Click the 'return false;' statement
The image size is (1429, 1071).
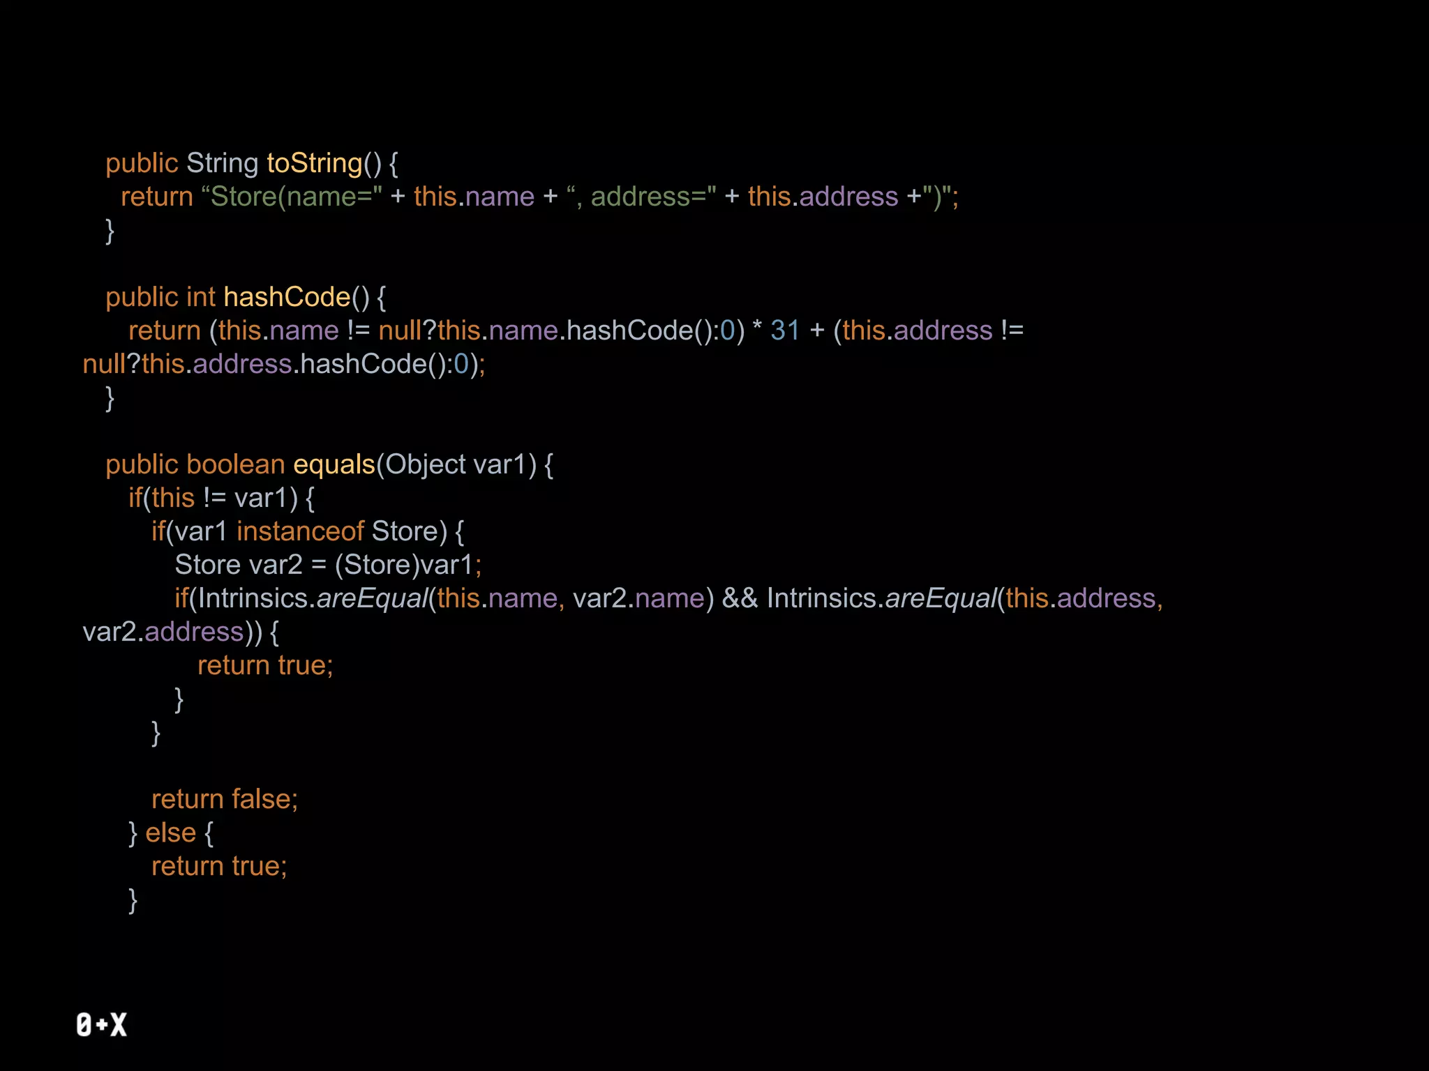[x=225, y=800]
